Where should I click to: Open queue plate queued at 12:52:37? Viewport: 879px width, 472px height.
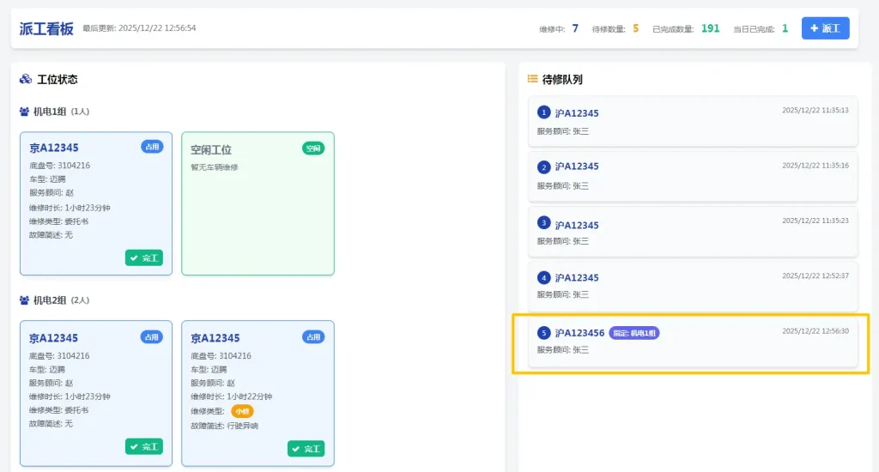pyautogui.click(x=577, y=278)
